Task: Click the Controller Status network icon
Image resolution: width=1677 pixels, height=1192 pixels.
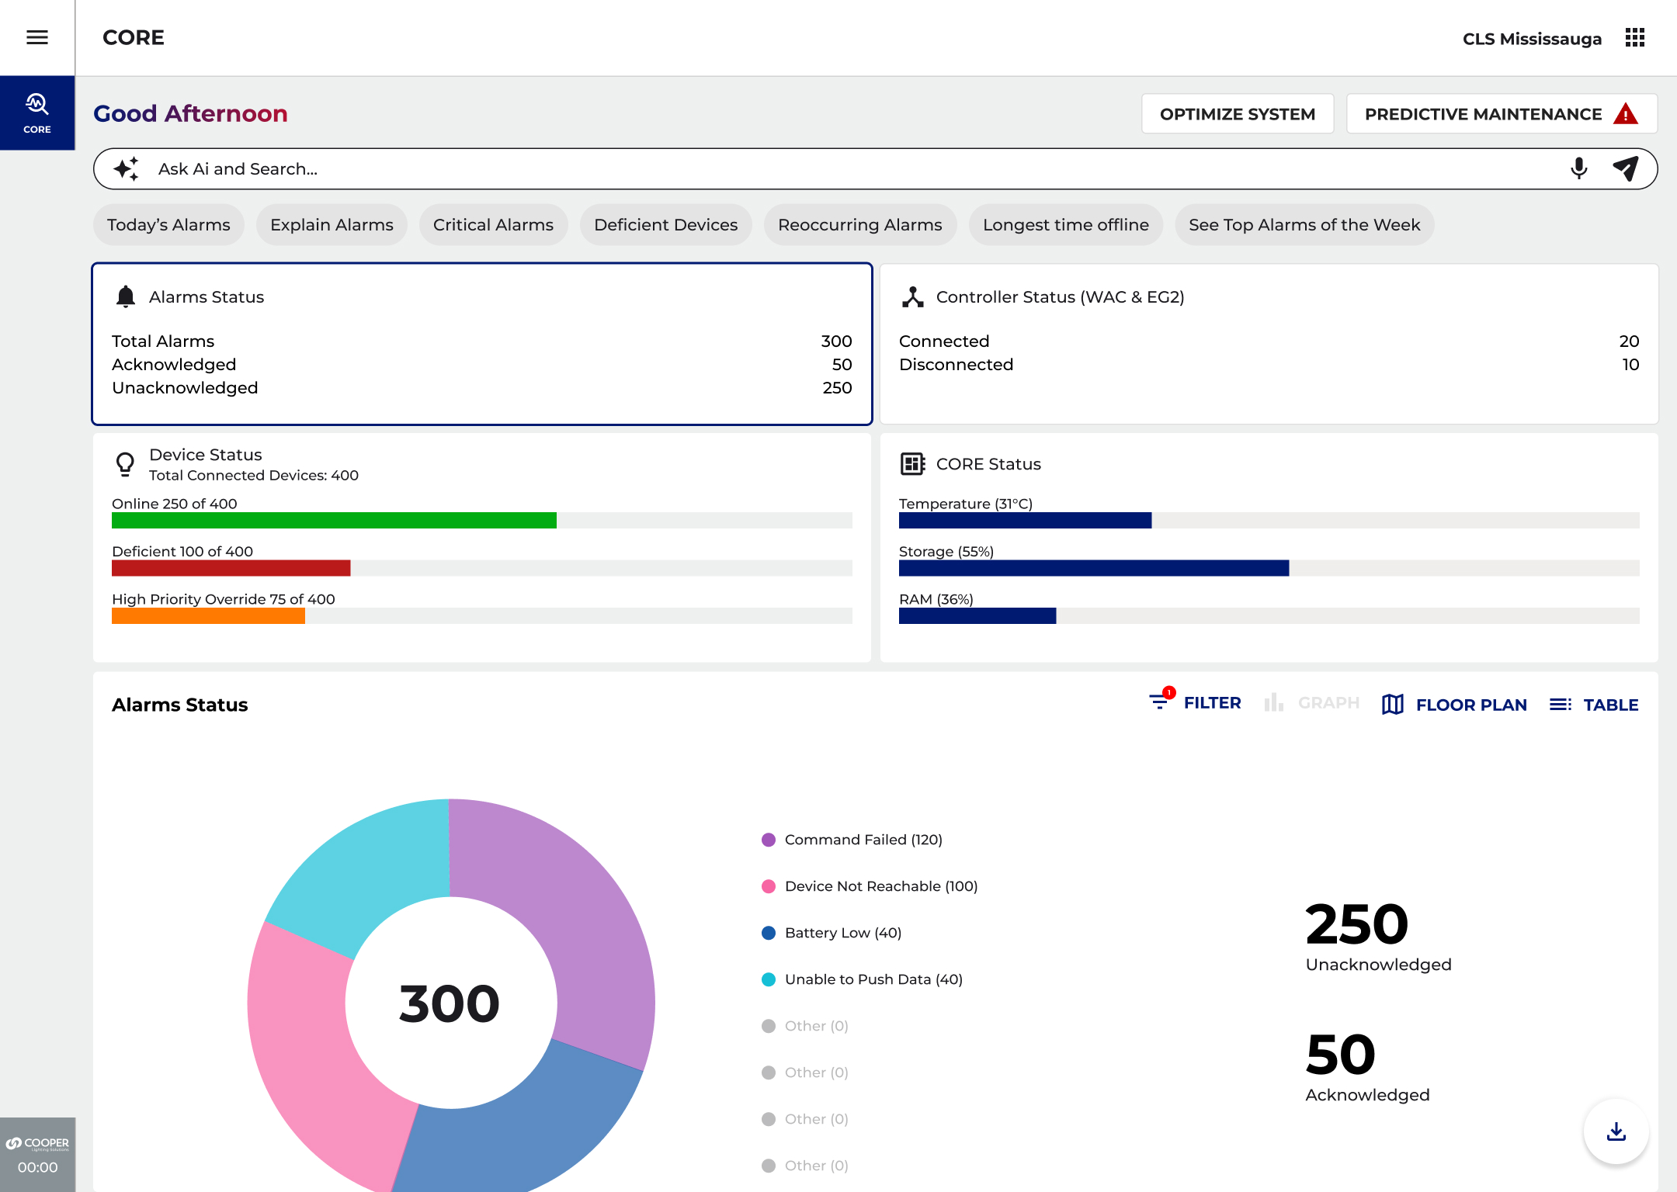Action: (x=913, y=296)
